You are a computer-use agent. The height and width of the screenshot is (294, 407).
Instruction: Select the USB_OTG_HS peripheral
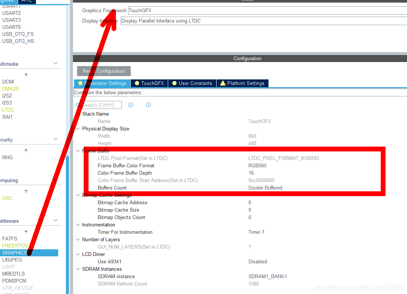(x=18, y=41)
